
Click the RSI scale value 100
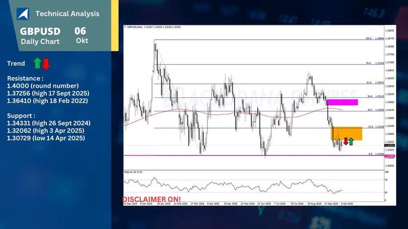pos(387,172)
